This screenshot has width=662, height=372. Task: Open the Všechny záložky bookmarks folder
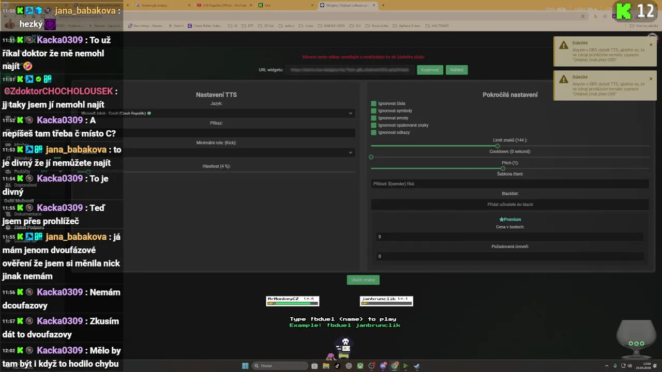[x=644, y=25]
